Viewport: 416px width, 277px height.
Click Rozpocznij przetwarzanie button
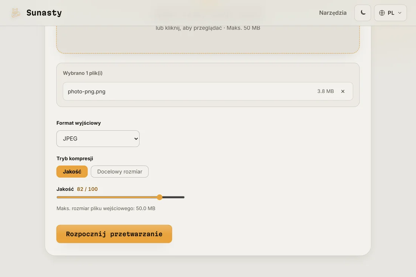[x=114, y=234]
